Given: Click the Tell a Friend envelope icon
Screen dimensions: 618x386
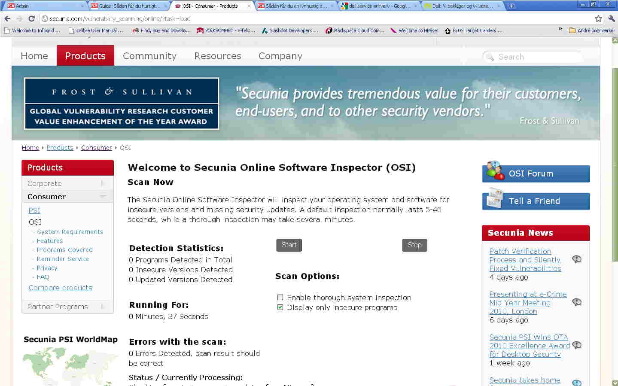Looking at the screenshot, I should tap(495, 198).
